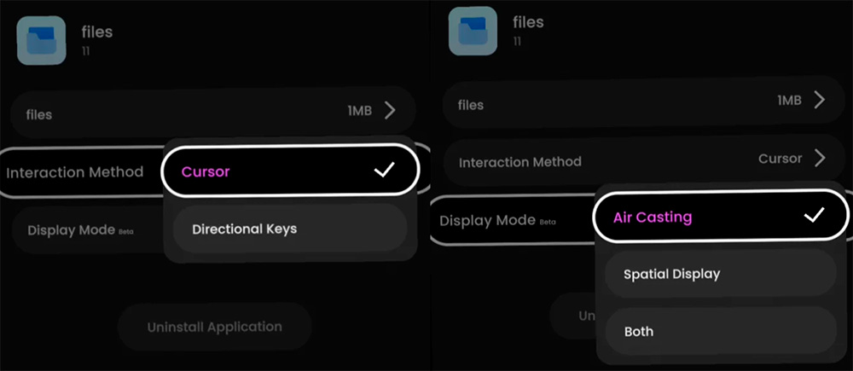Choose Directional Keys interaction method

[290, 229]
